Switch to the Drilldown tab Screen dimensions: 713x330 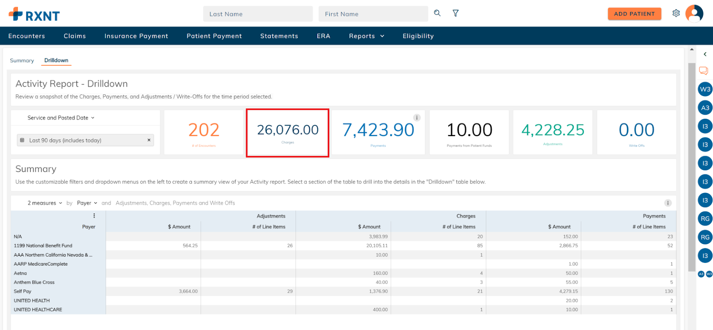click(x=56, y=60)
